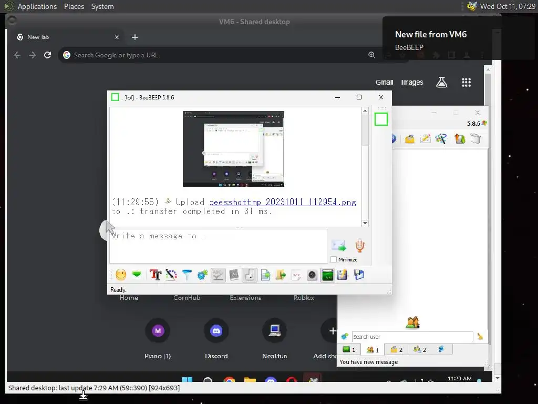Open the beesshottmp_20231011_112954.png link
This screenshot has height=404, width=538.
click(x=283, y=202)
